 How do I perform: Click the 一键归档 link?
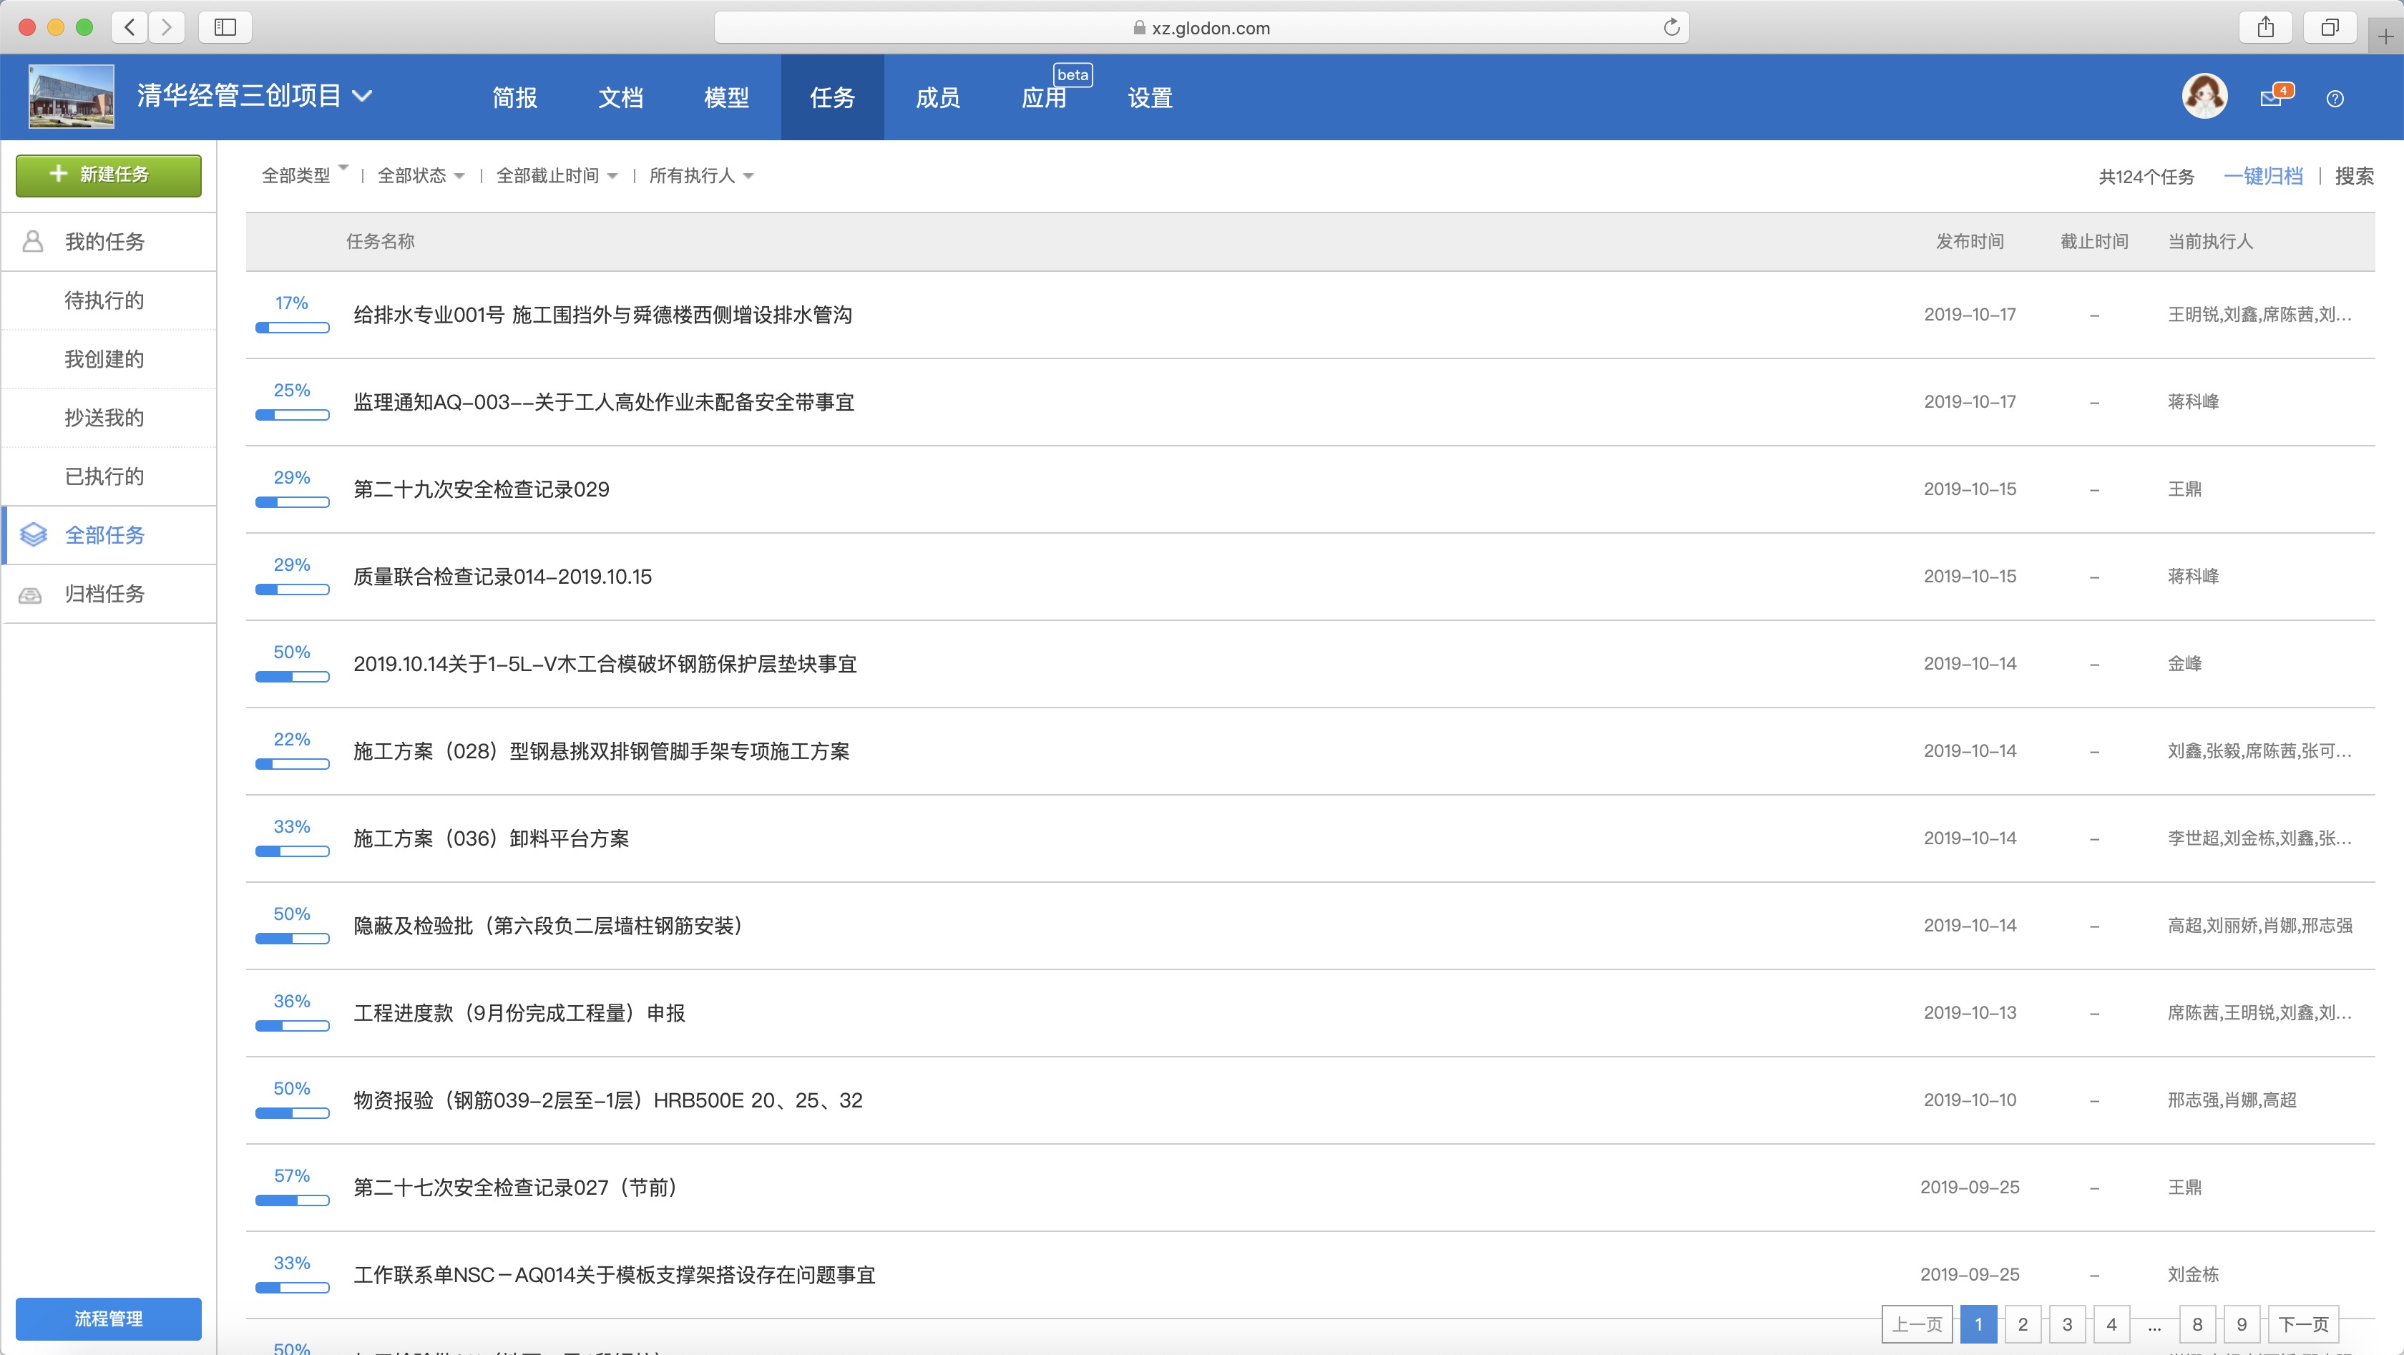(x=2262, y=175)
